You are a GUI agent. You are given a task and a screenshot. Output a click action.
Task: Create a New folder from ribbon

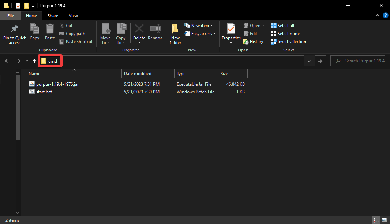[175, 34]
